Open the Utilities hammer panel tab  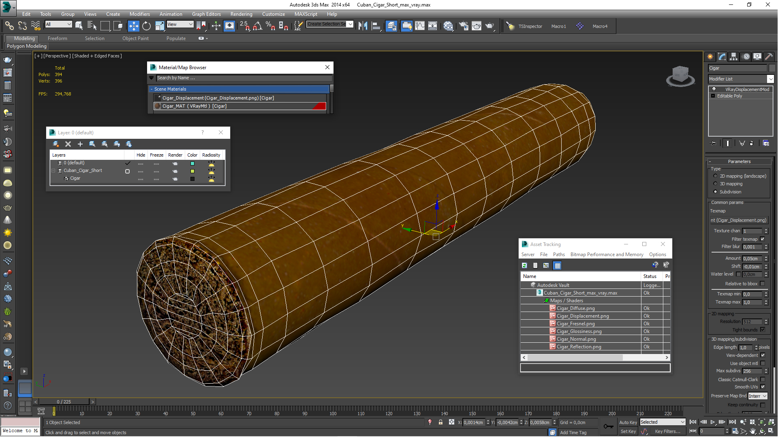769,57
